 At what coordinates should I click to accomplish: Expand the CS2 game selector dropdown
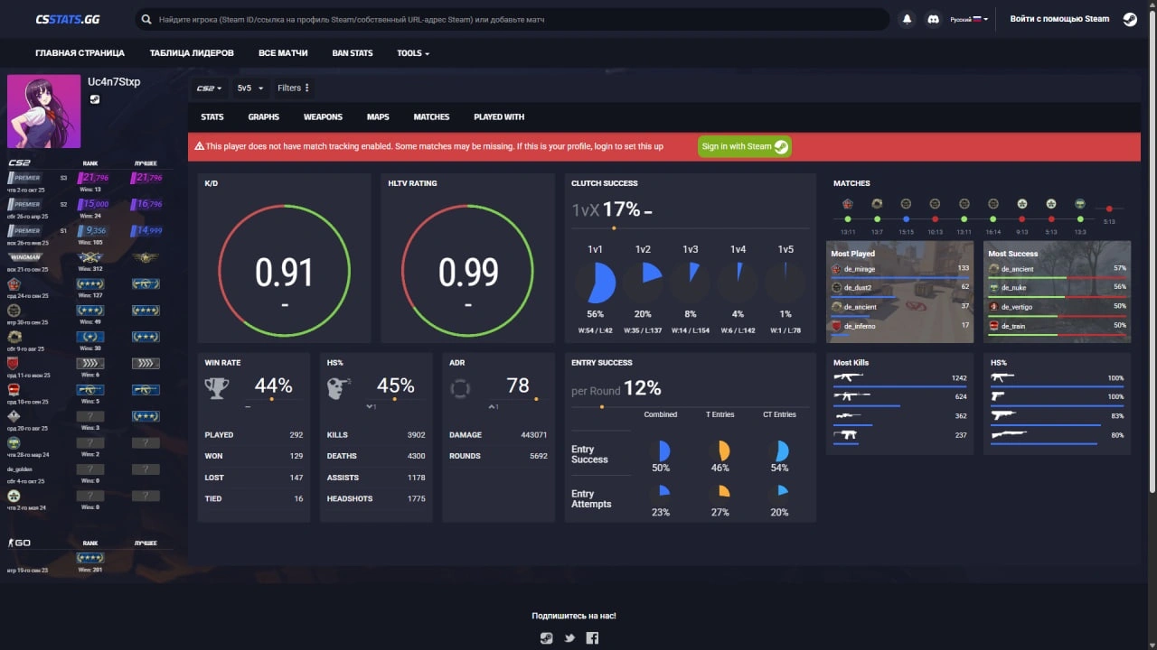(209, 88)
